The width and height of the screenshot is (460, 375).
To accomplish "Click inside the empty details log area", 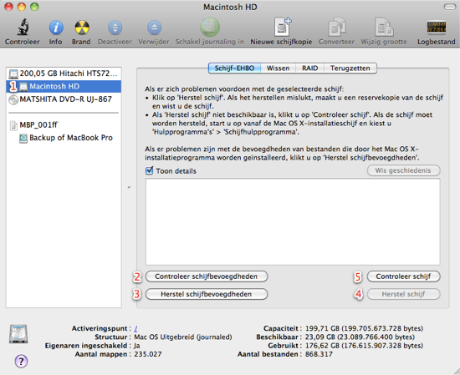I will [293, 222].
